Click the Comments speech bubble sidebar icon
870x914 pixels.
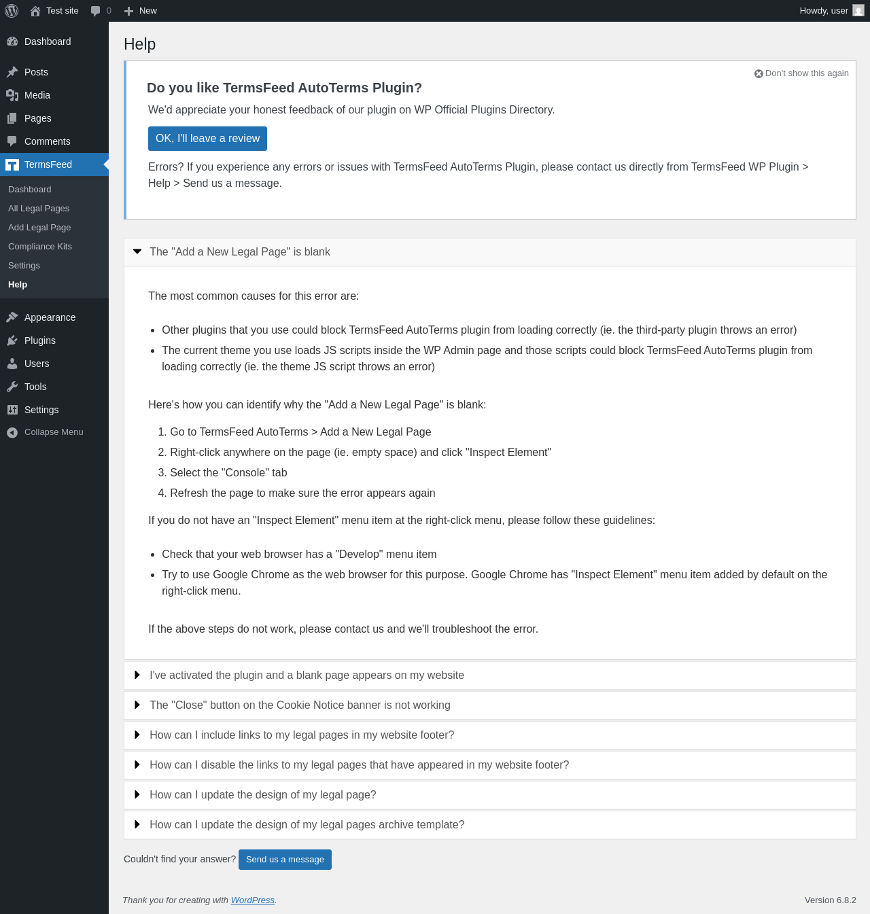coord(12,141)
